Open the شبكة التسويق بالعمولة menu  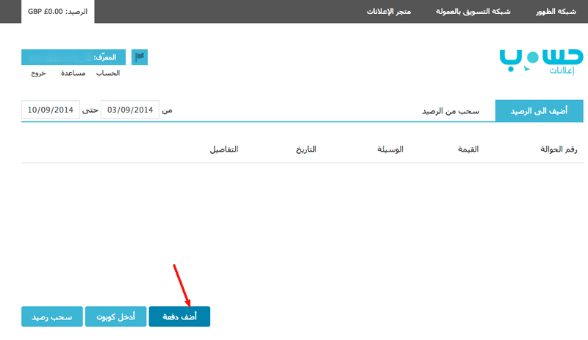[473, 12]
